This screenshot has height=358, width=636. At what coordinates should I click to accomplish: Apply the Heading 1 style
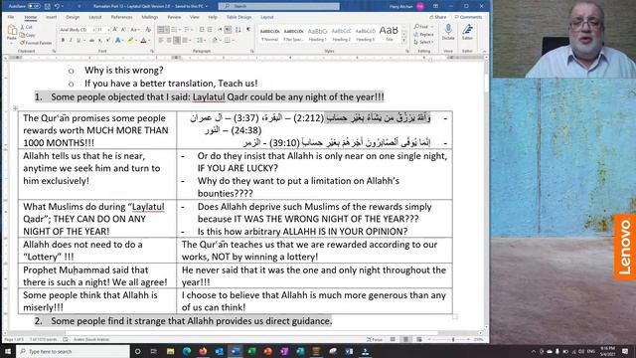317,35
